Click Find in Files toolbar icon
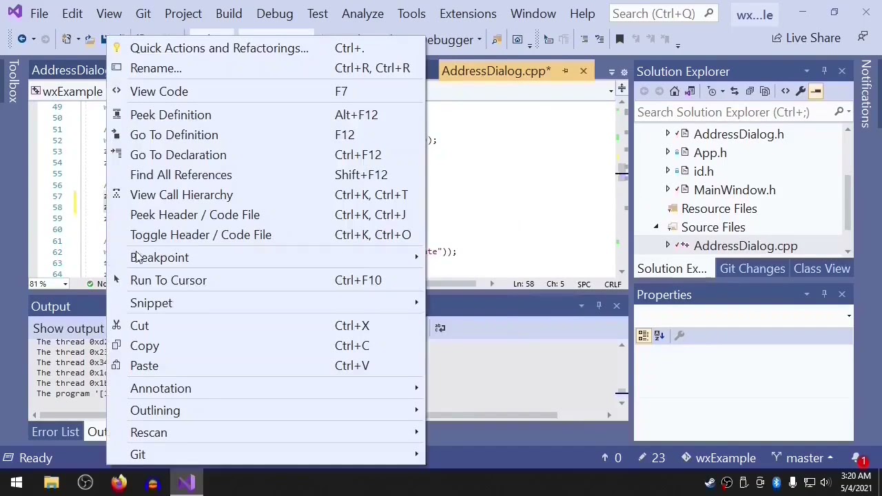Viewport: 882px width, 496px height. tap(497, 39)
